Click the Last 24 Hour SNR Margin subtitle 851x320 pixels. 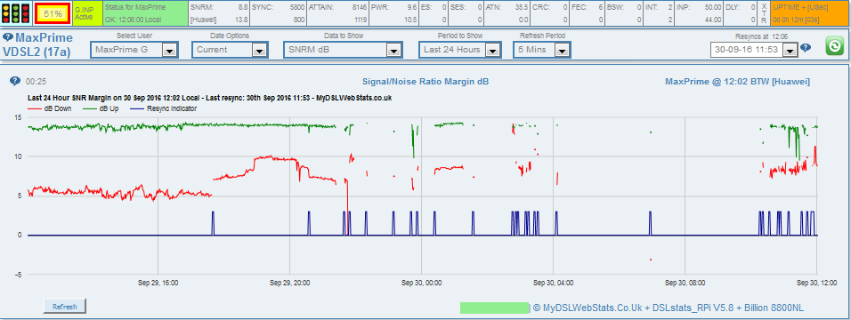click(x=209, y=98)
